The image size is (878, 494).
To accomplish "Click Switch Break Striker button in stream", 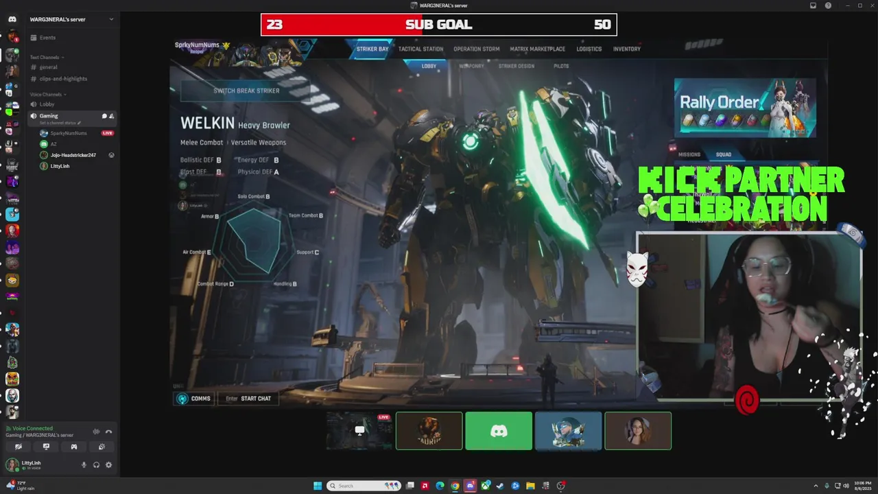I will click(246, 91).
